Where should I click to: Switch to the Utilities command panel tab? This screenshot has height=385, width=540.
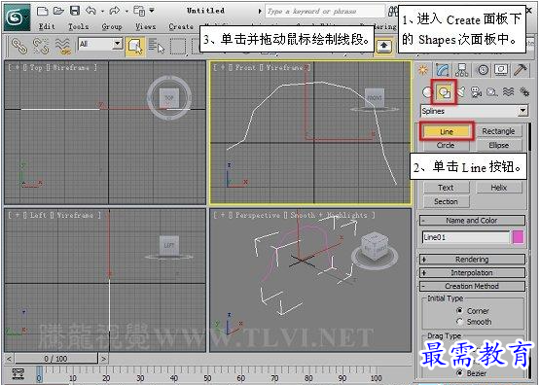click(520, 70)
